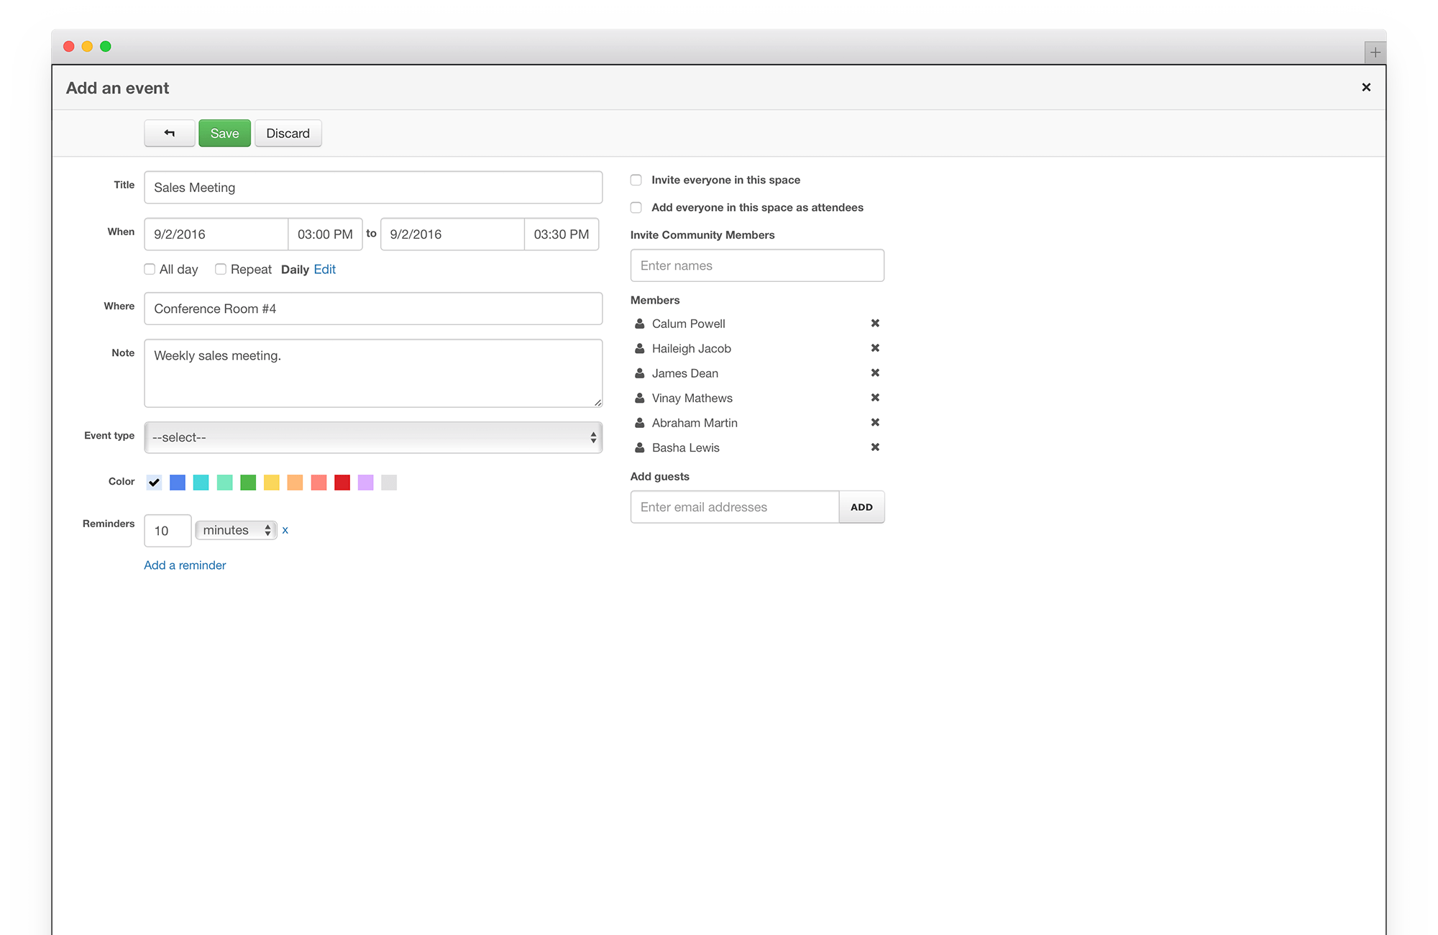Delete the 10 minutes reminder

[x=285, y=530]
